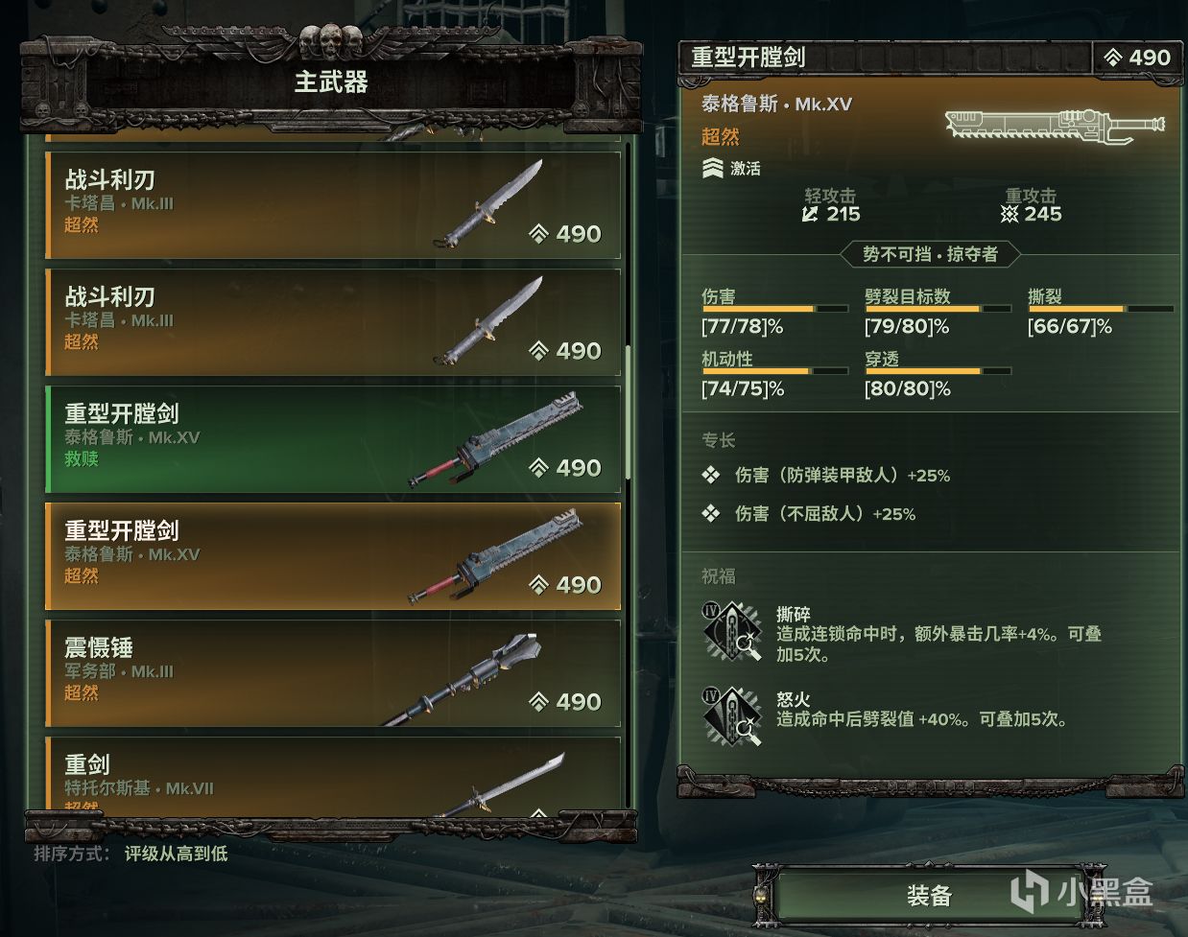This screenshot has height=937, width=1188.
Task: Select the green 救赎 重型开膛剑 entry
Action: click(x=333, y=439)
